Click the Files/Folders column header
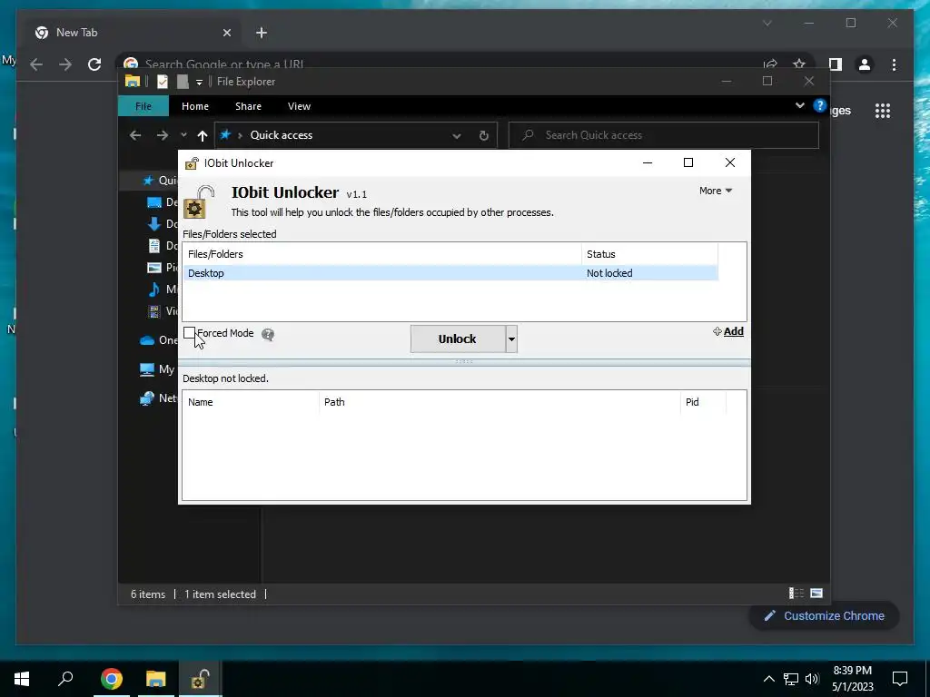The width and height of the screenshot is (930, 697). click(x=382, y=254)
